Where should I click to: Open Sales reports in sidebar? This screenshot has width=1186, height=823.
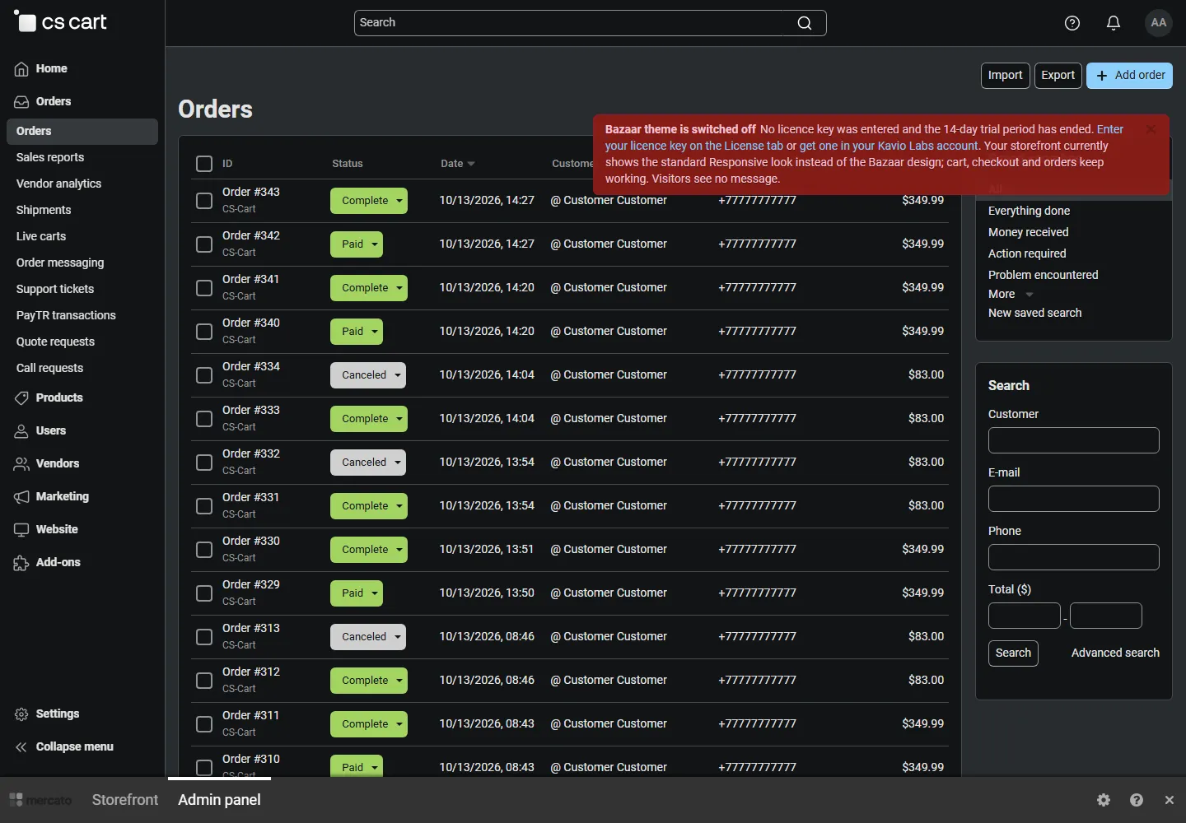click(50, 157)
